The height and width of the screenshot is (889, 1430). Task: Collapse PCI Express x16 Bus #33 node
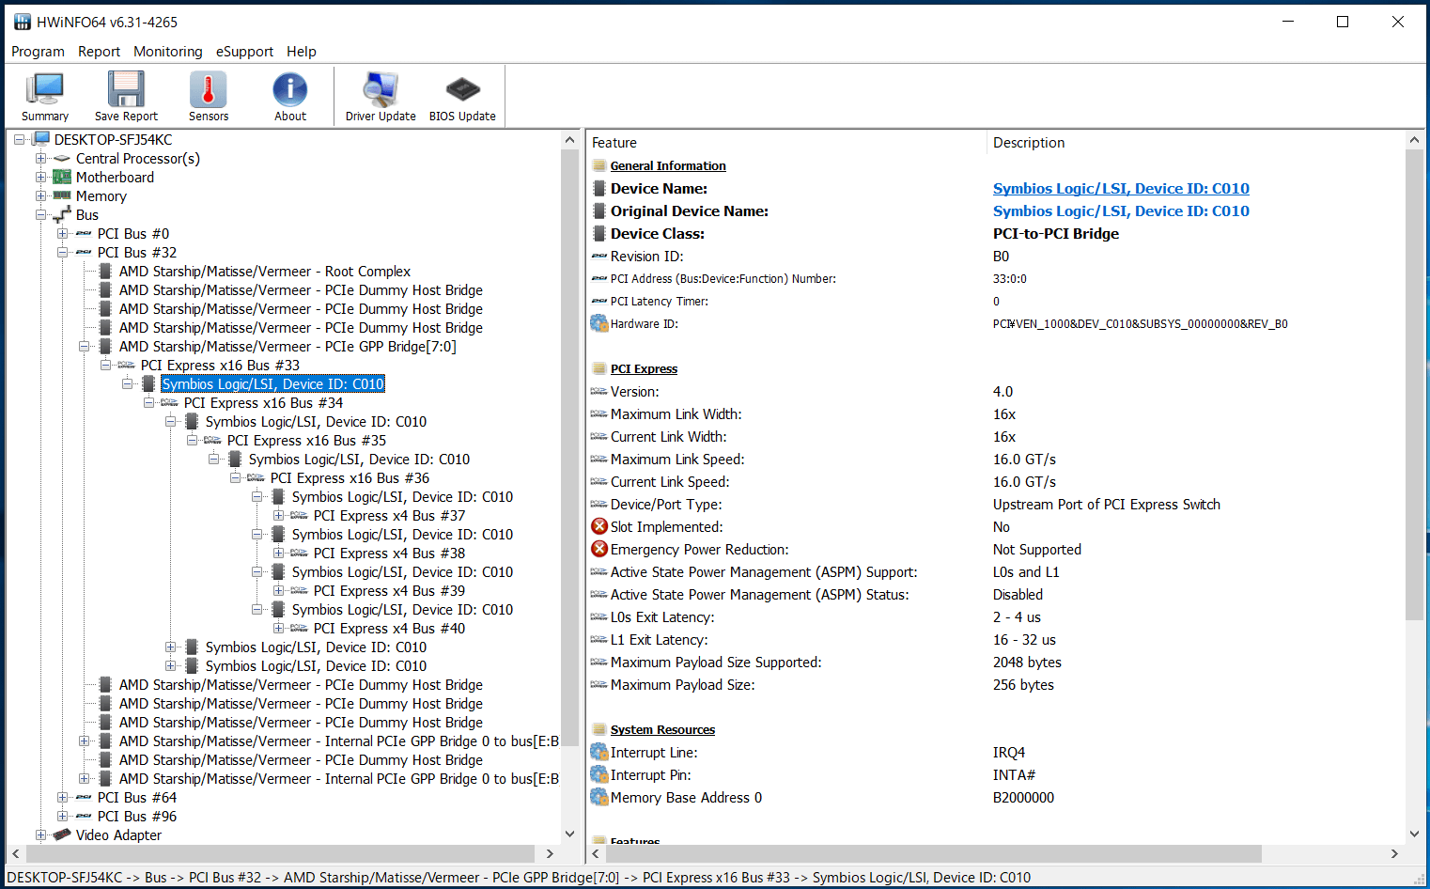105,365
